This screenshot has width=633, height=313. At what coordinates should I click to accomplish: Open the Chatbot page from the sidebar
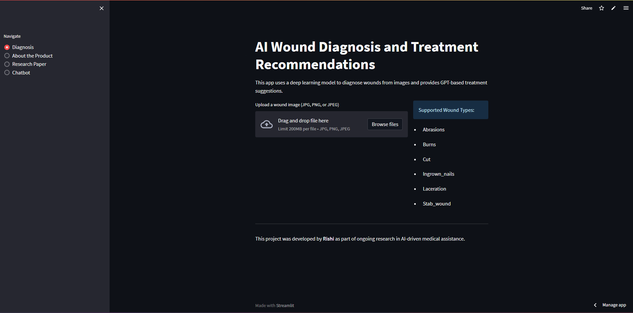(21, 72)
